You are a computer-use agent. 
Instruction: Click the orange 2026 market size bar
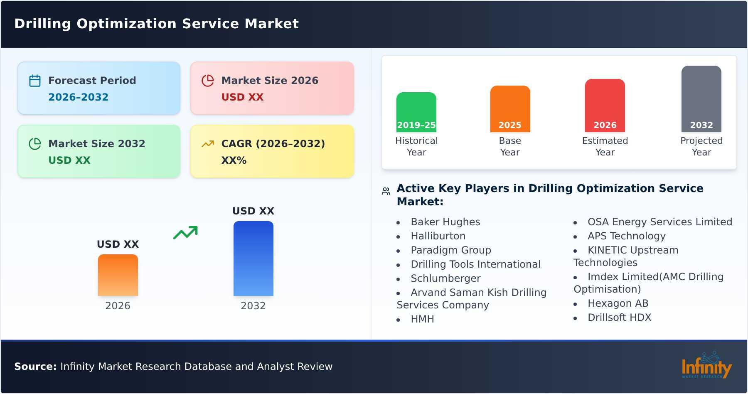tap(118, 275)
